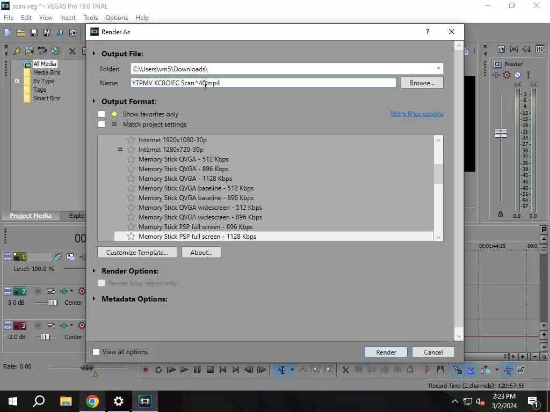
Task: Click the About... button
Action: tap(201, 252)
